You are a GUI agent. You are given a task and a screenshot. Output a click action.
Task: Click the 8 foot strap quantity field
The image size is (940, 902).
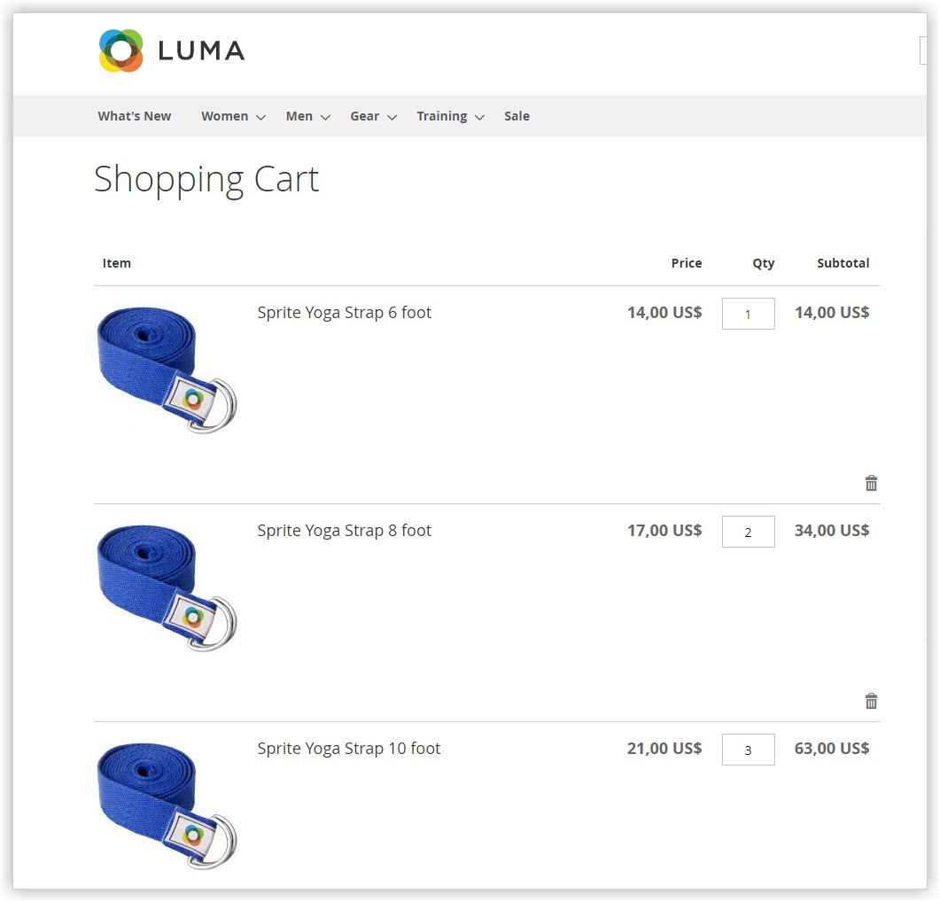748,532
